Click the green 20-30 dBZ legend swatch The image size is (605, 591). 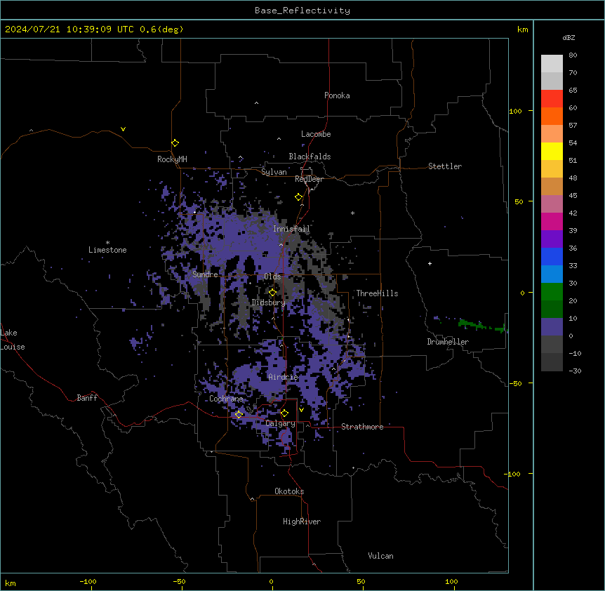pyautogui.click(x=552, y=292)
